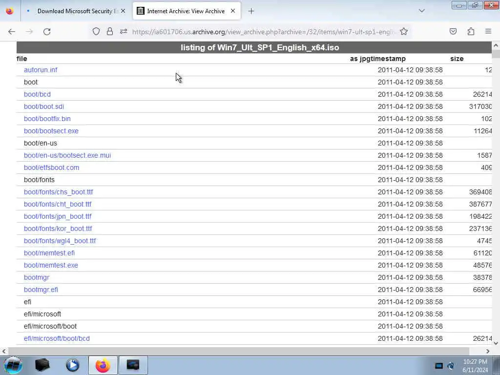
Task: Expand the list all tabs chevron
Action: (422, 11)
